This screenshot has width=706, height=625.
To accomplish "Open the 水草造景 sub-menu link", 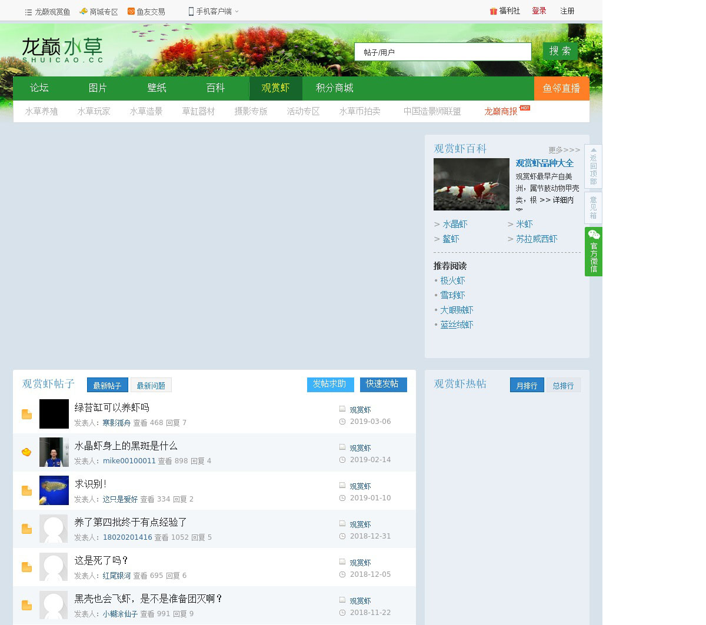I will tap(146, 111).
